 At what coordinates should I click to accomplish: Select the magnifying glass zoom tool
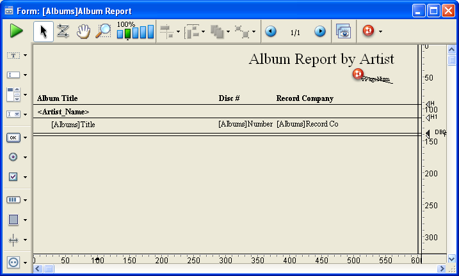(102, 31)
